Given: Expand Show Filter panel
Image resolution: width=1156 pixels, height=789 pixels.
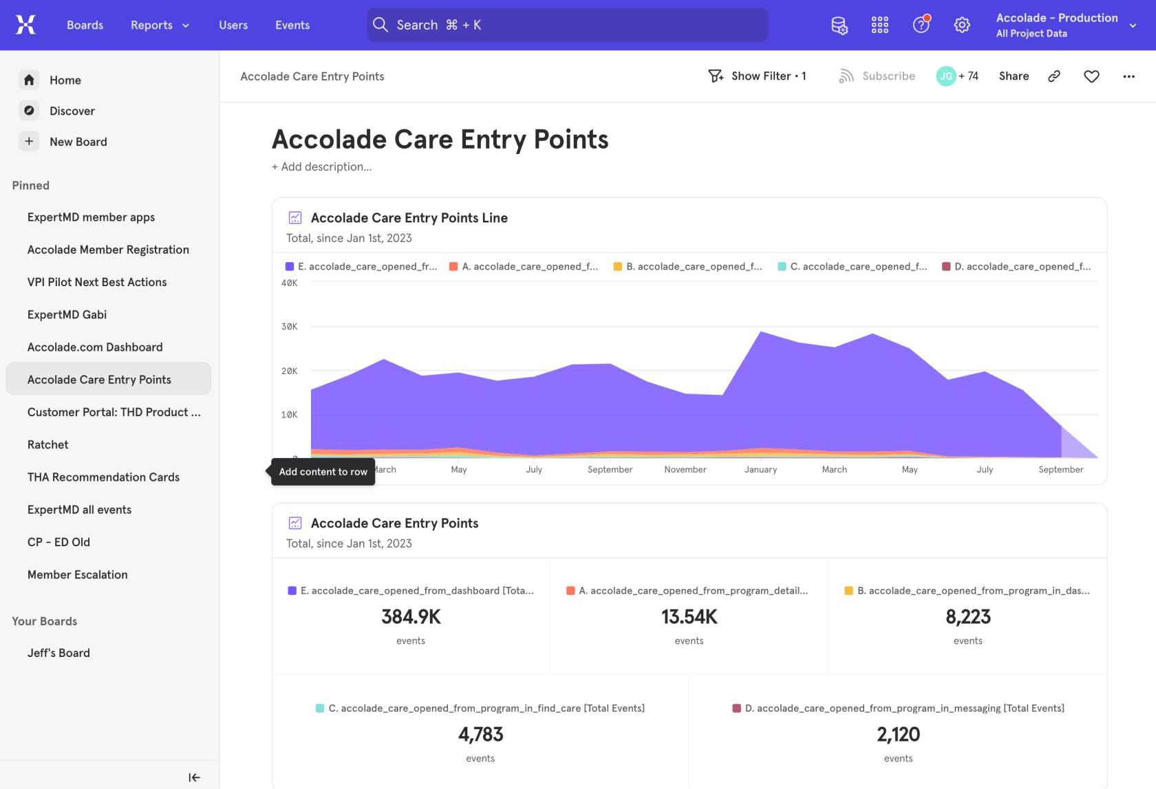Looking at the screenshot, I should point(757,76).
